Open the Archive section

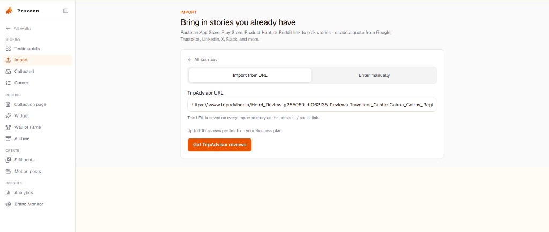pyautogui.click(x=38, y=138)
